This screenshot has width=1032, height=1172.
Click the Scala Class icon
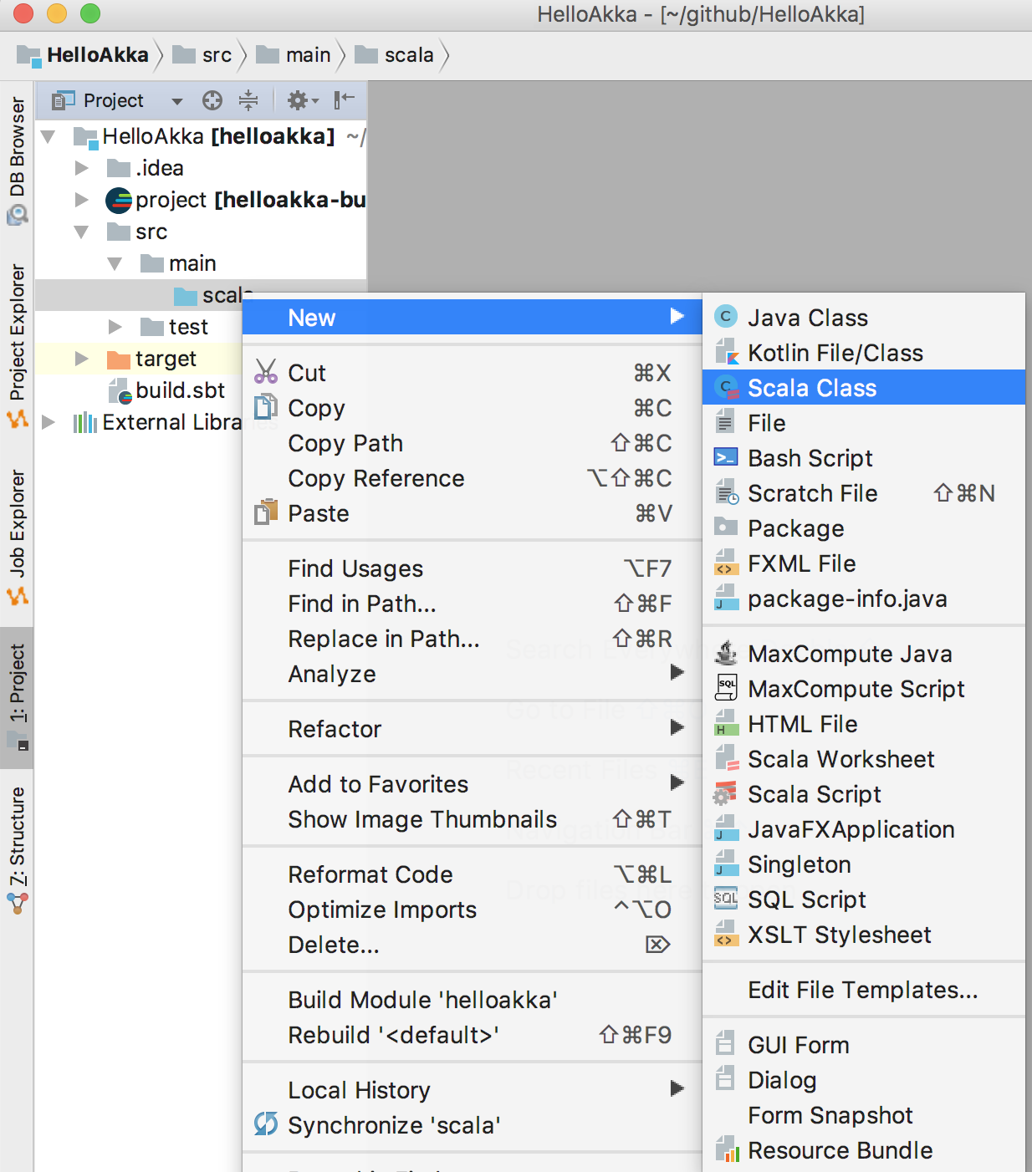pyautogui.click(x=726, y=387)
